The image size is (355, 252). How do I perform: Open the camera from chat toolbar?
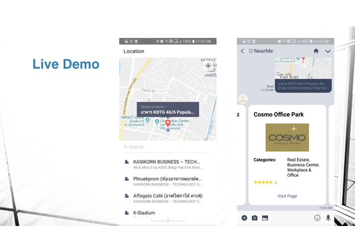point(254,218)
